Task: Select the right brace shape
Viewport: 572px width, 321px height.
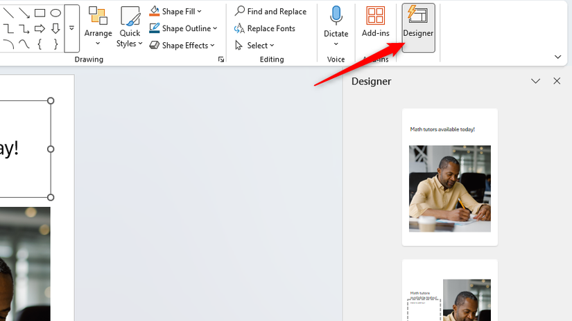Action: tap(55, 44)
